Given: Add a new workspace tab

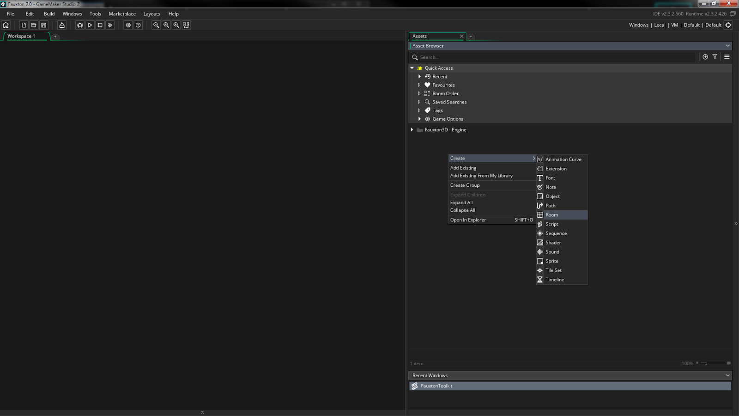Looking at the screenshot, I should click(55, 37).
